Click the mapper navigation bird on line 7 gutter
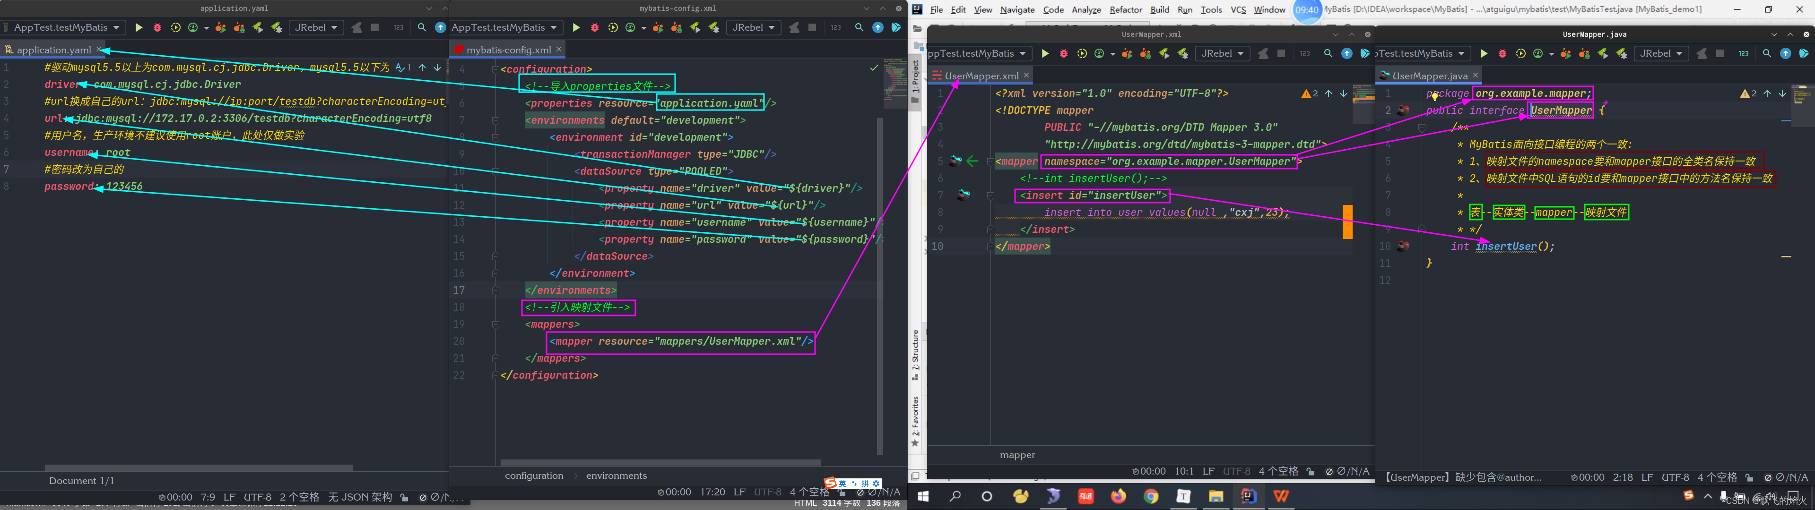 (963, 195)
